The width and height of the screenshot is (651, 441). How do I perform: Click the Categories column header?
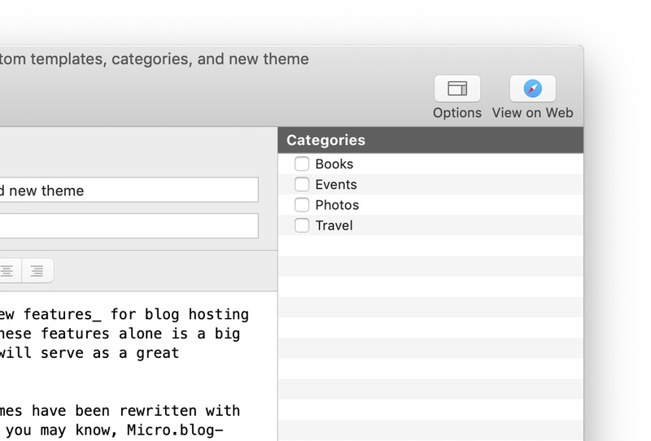(x=430, y=140)
